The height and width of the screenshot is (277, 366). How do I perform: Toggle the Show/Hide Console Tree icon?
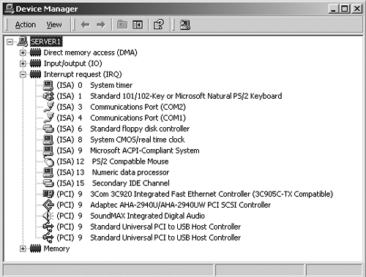[x=138, y=25]
